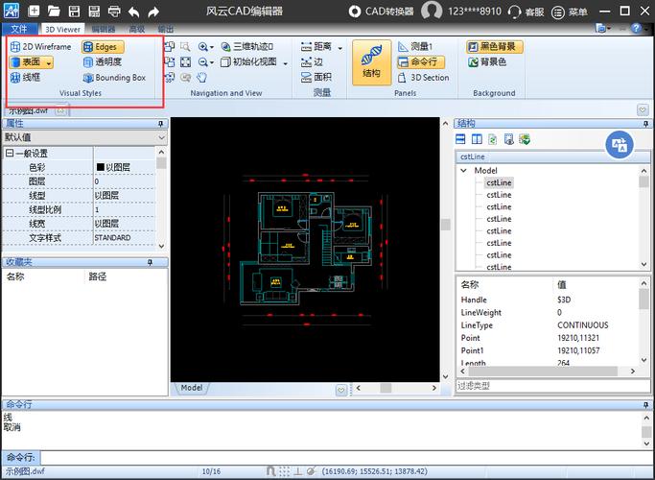Click the 文字样式 STANDARD value

click(125, 237)
